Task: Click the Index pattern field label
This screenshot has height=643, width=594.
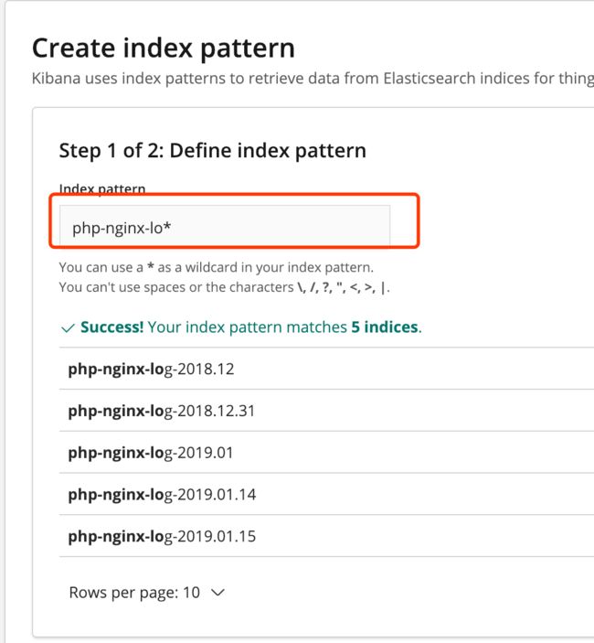Action: (102, 188)
